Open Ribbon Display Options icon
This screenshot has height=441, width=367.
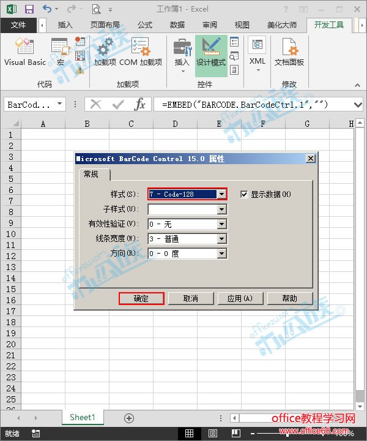pos(303,9)
